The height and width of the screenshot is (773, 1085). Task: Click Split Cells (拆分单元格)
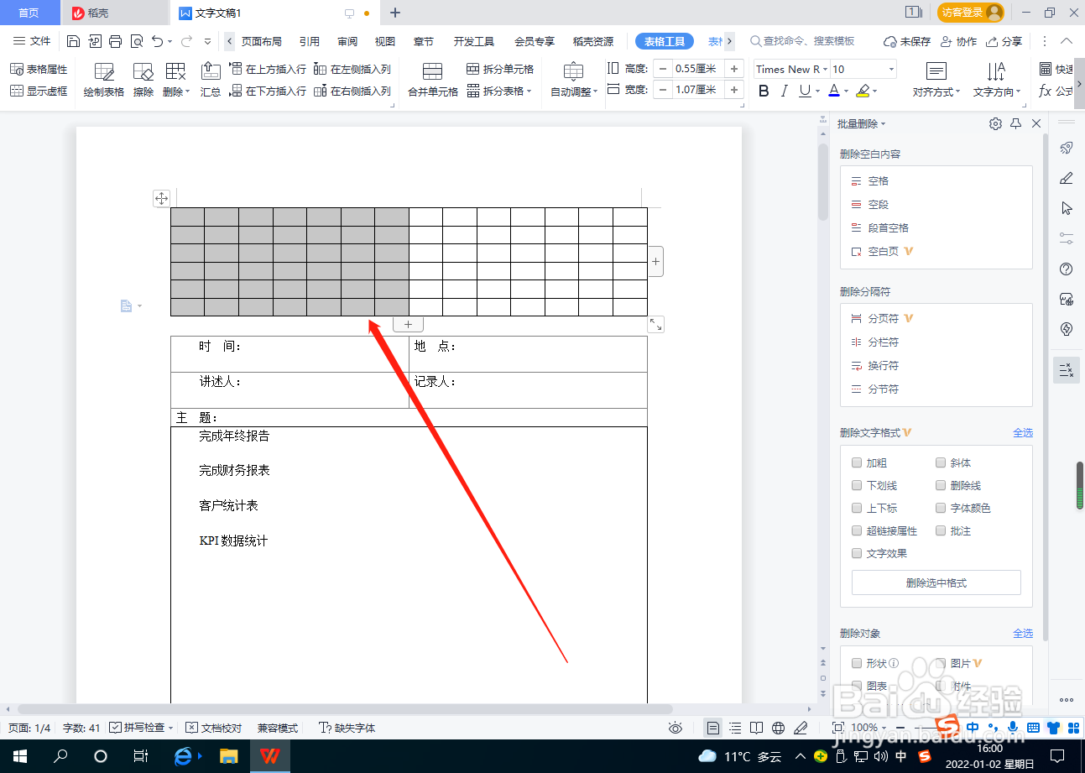[x=500, y=70]
